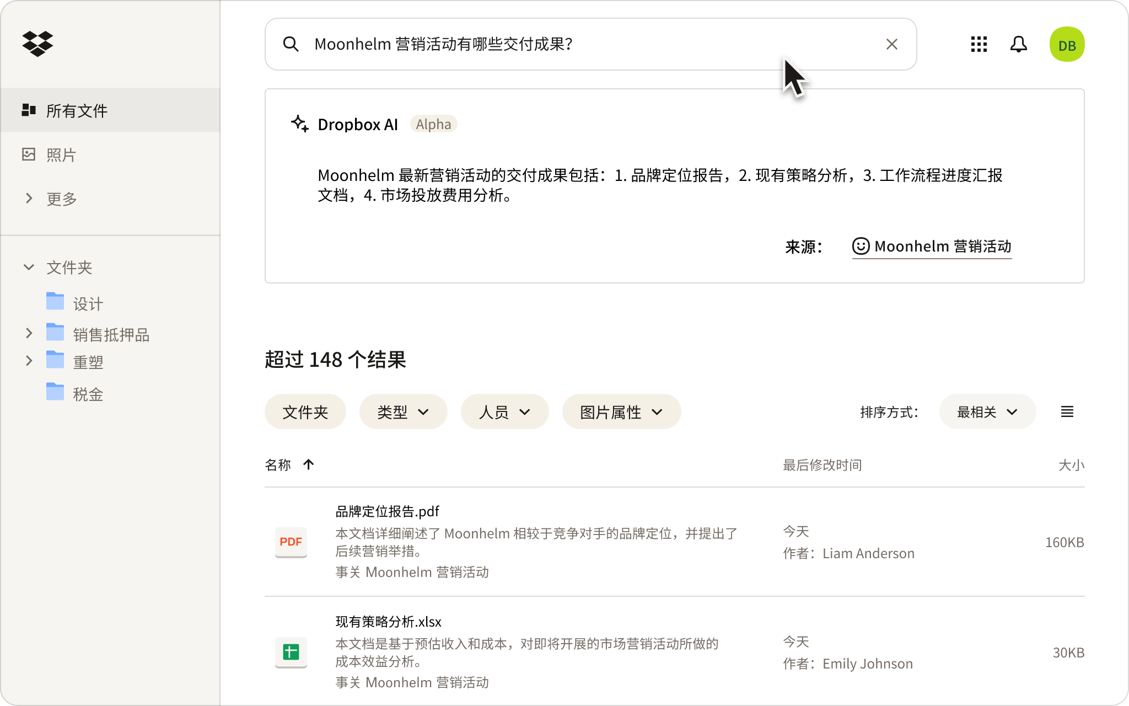Toggle sort arrow next to 名称
The height and width of the screenshot is (706, 1129).
click(x=309, y=464)
